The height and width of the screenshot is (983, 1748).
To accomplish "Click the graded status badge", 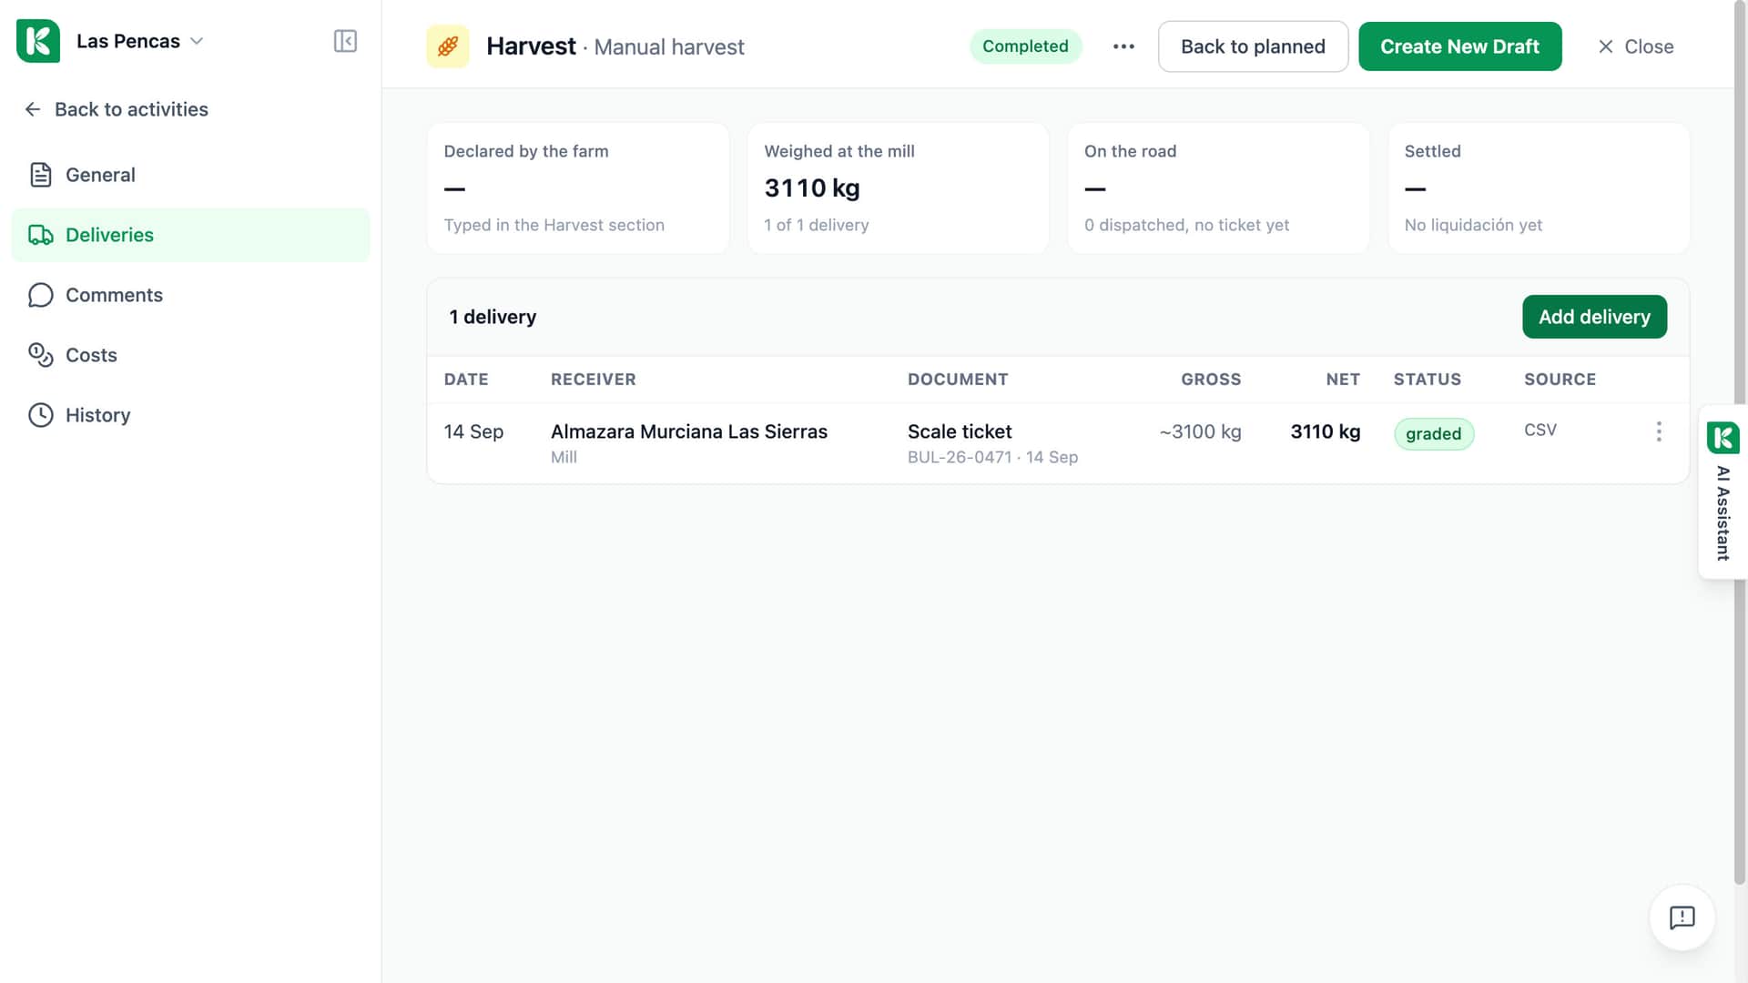I will pos(1433,434).
